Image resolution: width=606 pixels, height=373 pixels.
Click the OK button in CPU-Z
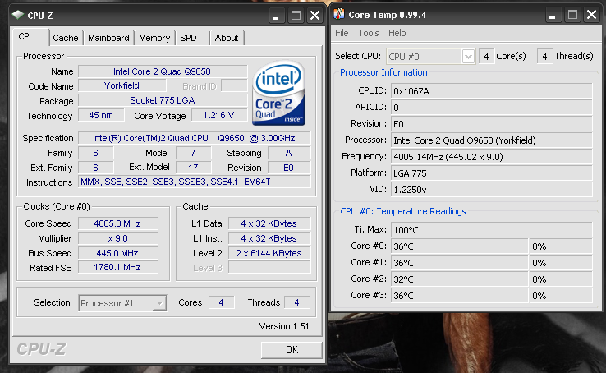(292, 350)
